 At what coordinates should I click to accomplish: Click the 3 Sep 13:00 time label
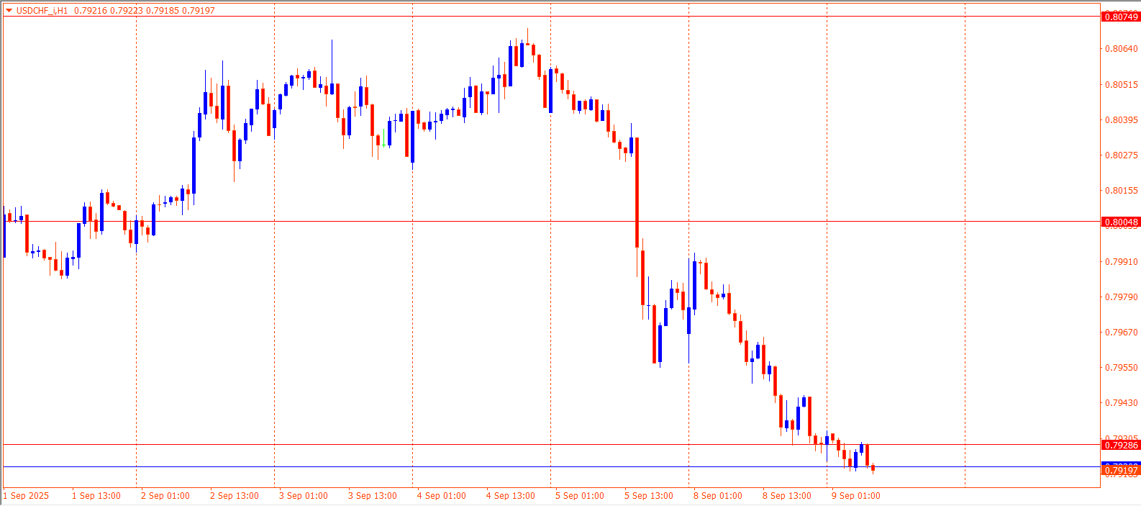point(373,496)
